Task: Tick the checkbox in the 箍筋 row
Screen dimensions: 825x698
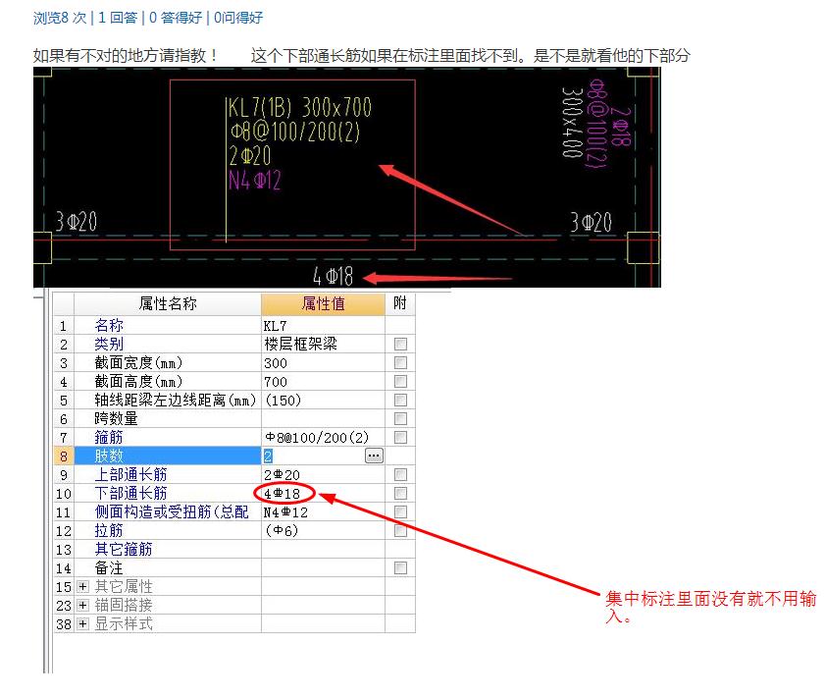Action: (x=400, y=437)
